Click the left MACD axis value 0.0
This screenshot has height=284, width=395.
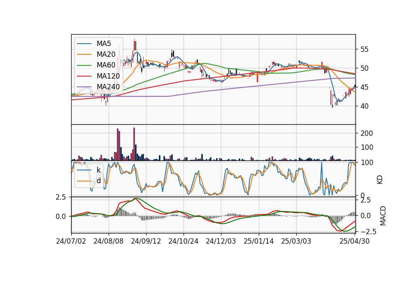(60, 216)
